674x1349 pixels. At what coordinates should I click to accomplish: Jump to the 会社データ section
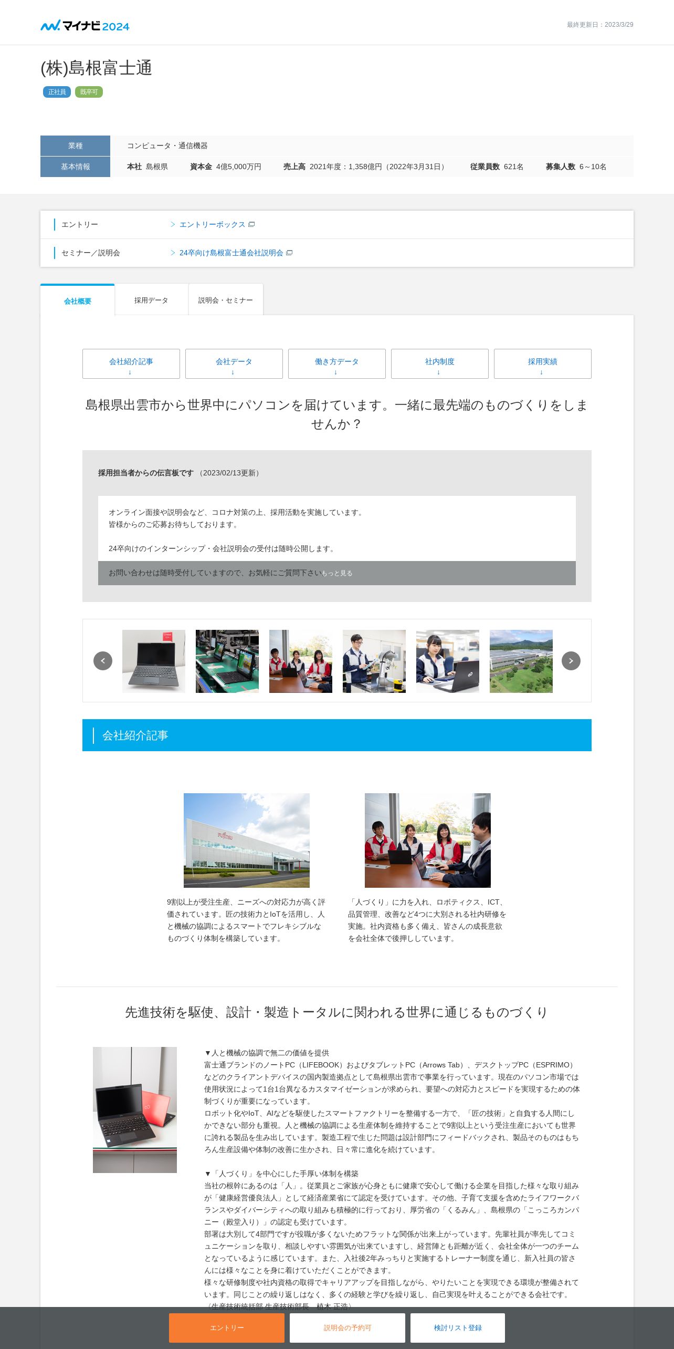tap(234, 364)
